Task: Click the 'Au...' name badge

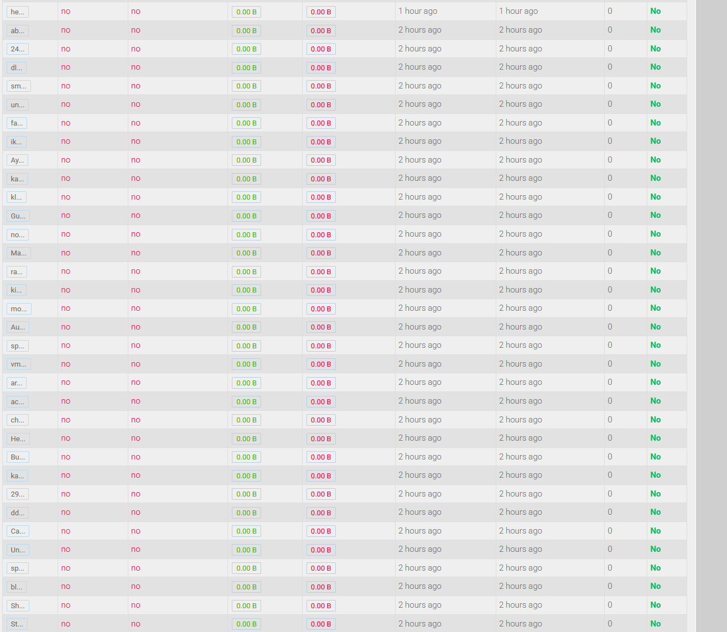Action: point(18,327)
